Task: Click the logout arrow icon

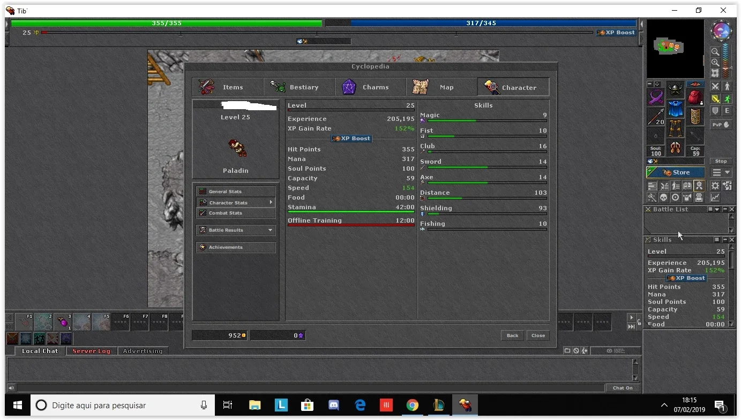Action: coord(727,186)
